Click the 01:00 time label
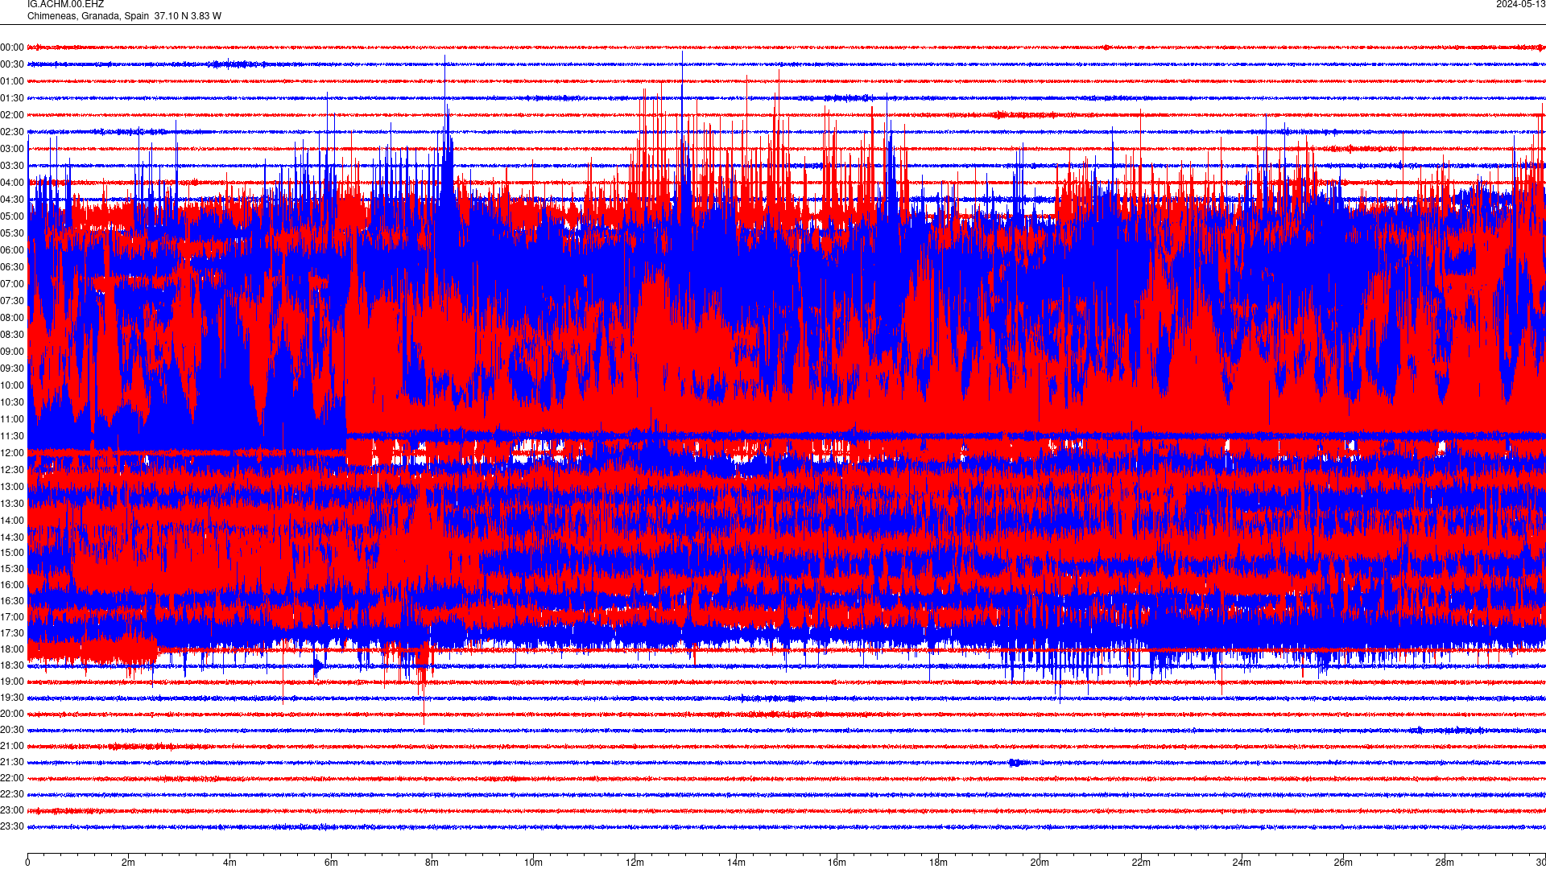Viewport: 1546px width, 869px height. pyautogui.click(x=12, y=81)
